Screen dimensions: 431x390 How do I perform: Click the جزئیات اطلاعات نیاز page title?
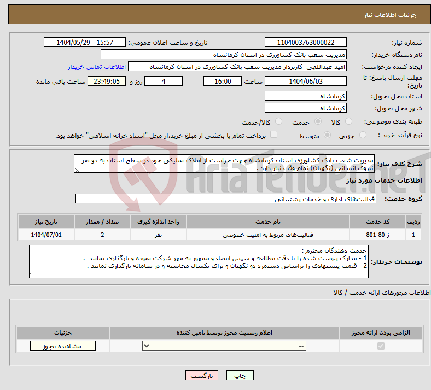(391, 15)
